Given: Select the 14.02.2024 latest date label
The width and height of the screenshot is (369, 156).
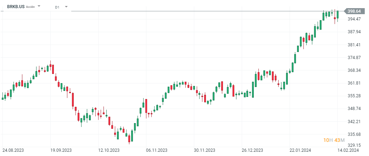Looking at the screenshot, I should point(348,150).
